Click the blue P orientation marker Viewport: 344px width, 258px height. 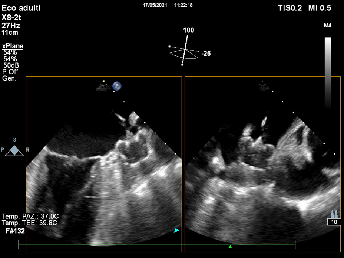click(117, 86)
